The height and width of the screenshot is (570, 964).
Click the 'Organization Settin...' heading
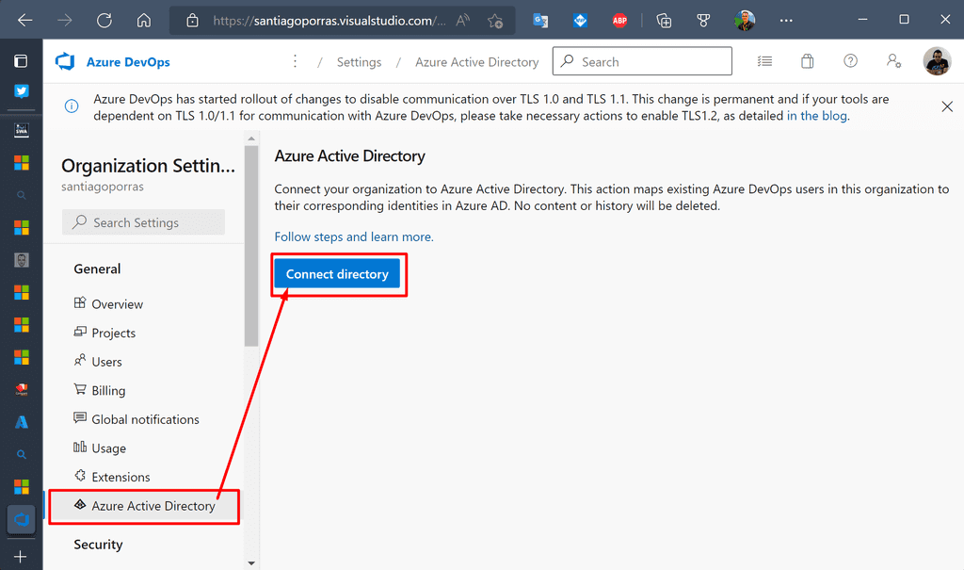(x=148, y=166)
